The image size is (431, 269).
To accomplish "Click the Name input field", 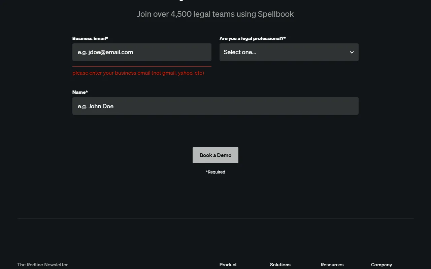I will [215, 106].
